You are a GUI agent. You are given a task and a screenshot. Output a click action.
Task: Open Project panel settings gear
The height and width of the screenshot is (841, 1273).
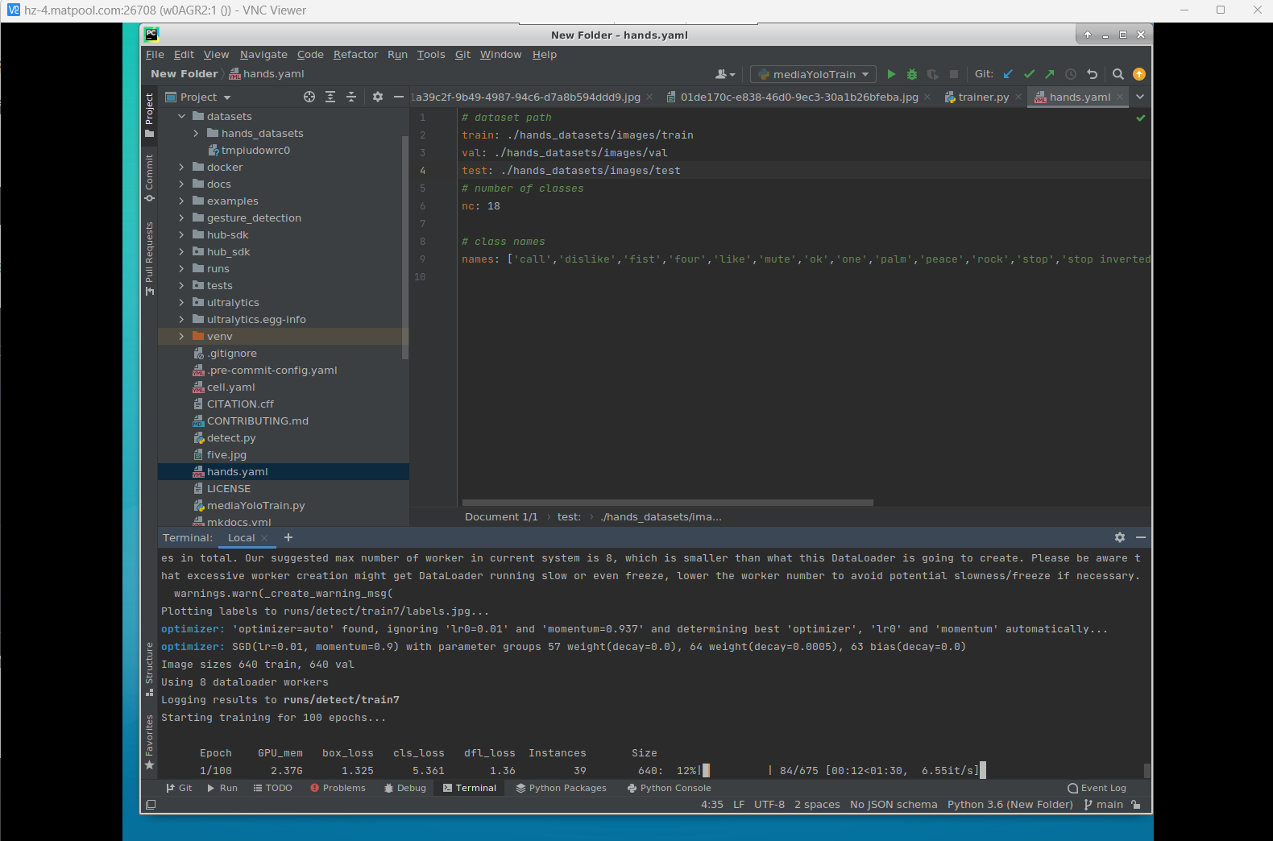click(x=378, y=97)
